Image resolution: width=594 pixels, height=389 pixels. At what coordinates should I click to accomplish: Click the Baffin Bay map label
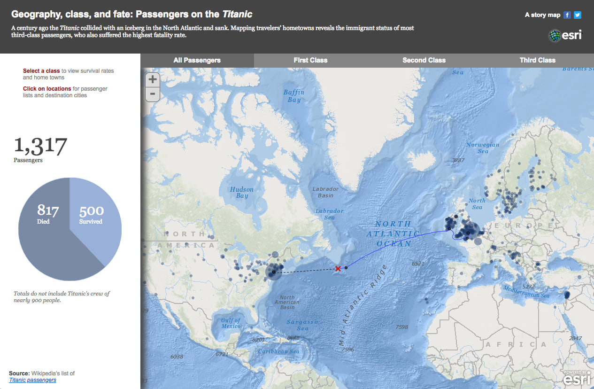point(294,96)
